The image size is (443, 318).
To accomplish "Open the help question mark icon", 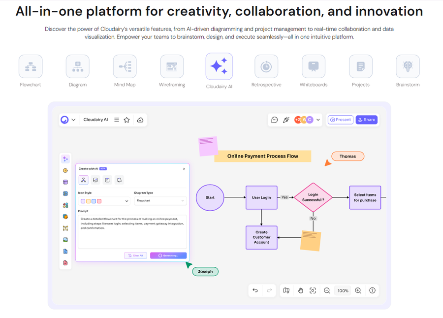I will tap(373, 290).
